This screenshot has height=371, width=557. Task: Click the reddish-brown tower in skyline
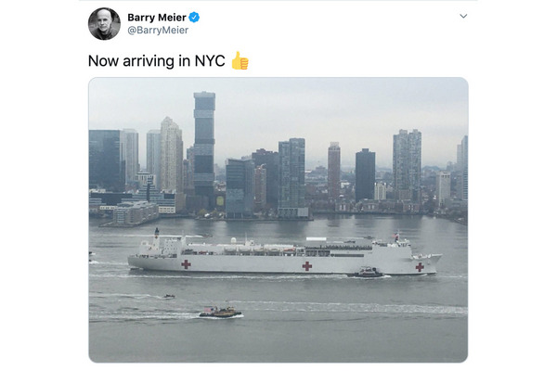click(334, 171)
